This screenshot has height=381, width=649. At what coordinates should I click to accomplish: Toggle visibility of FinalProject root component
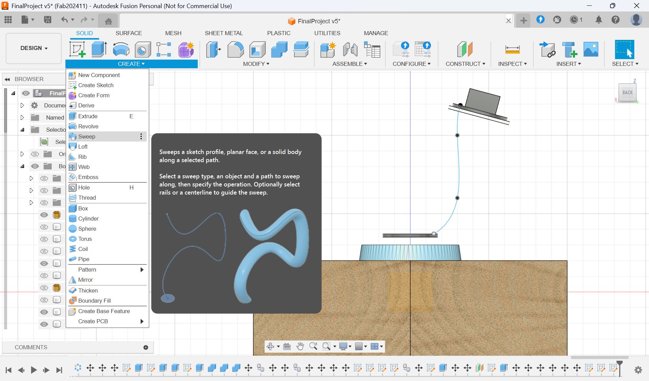click(26, 93)
